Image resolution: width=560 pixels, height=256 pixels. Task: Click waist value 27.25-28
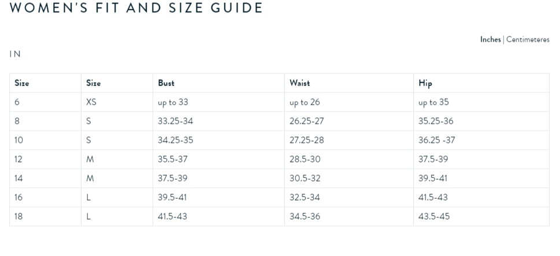[307, 140]
